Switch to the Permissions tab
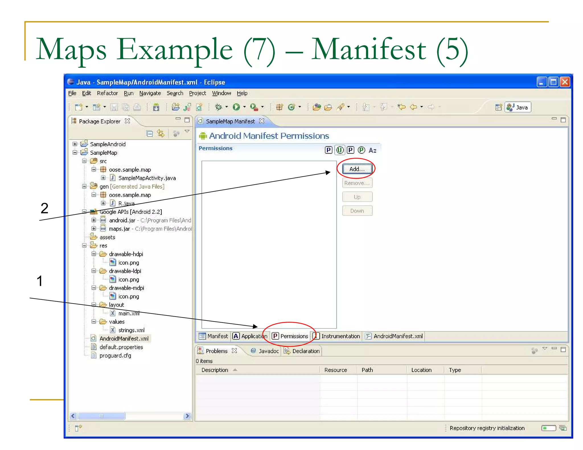 click(x=290, y=336)
